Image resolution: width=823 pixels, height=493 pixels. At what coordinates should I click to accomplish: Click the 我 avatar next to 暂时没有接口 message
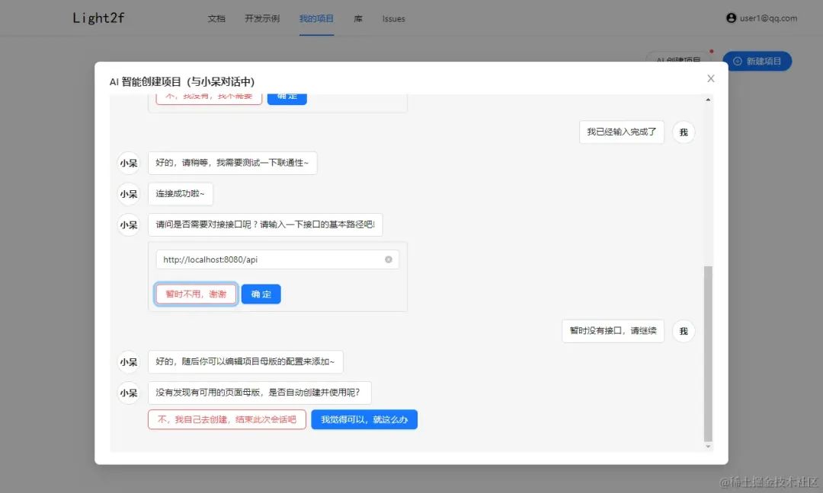[684, 331]
